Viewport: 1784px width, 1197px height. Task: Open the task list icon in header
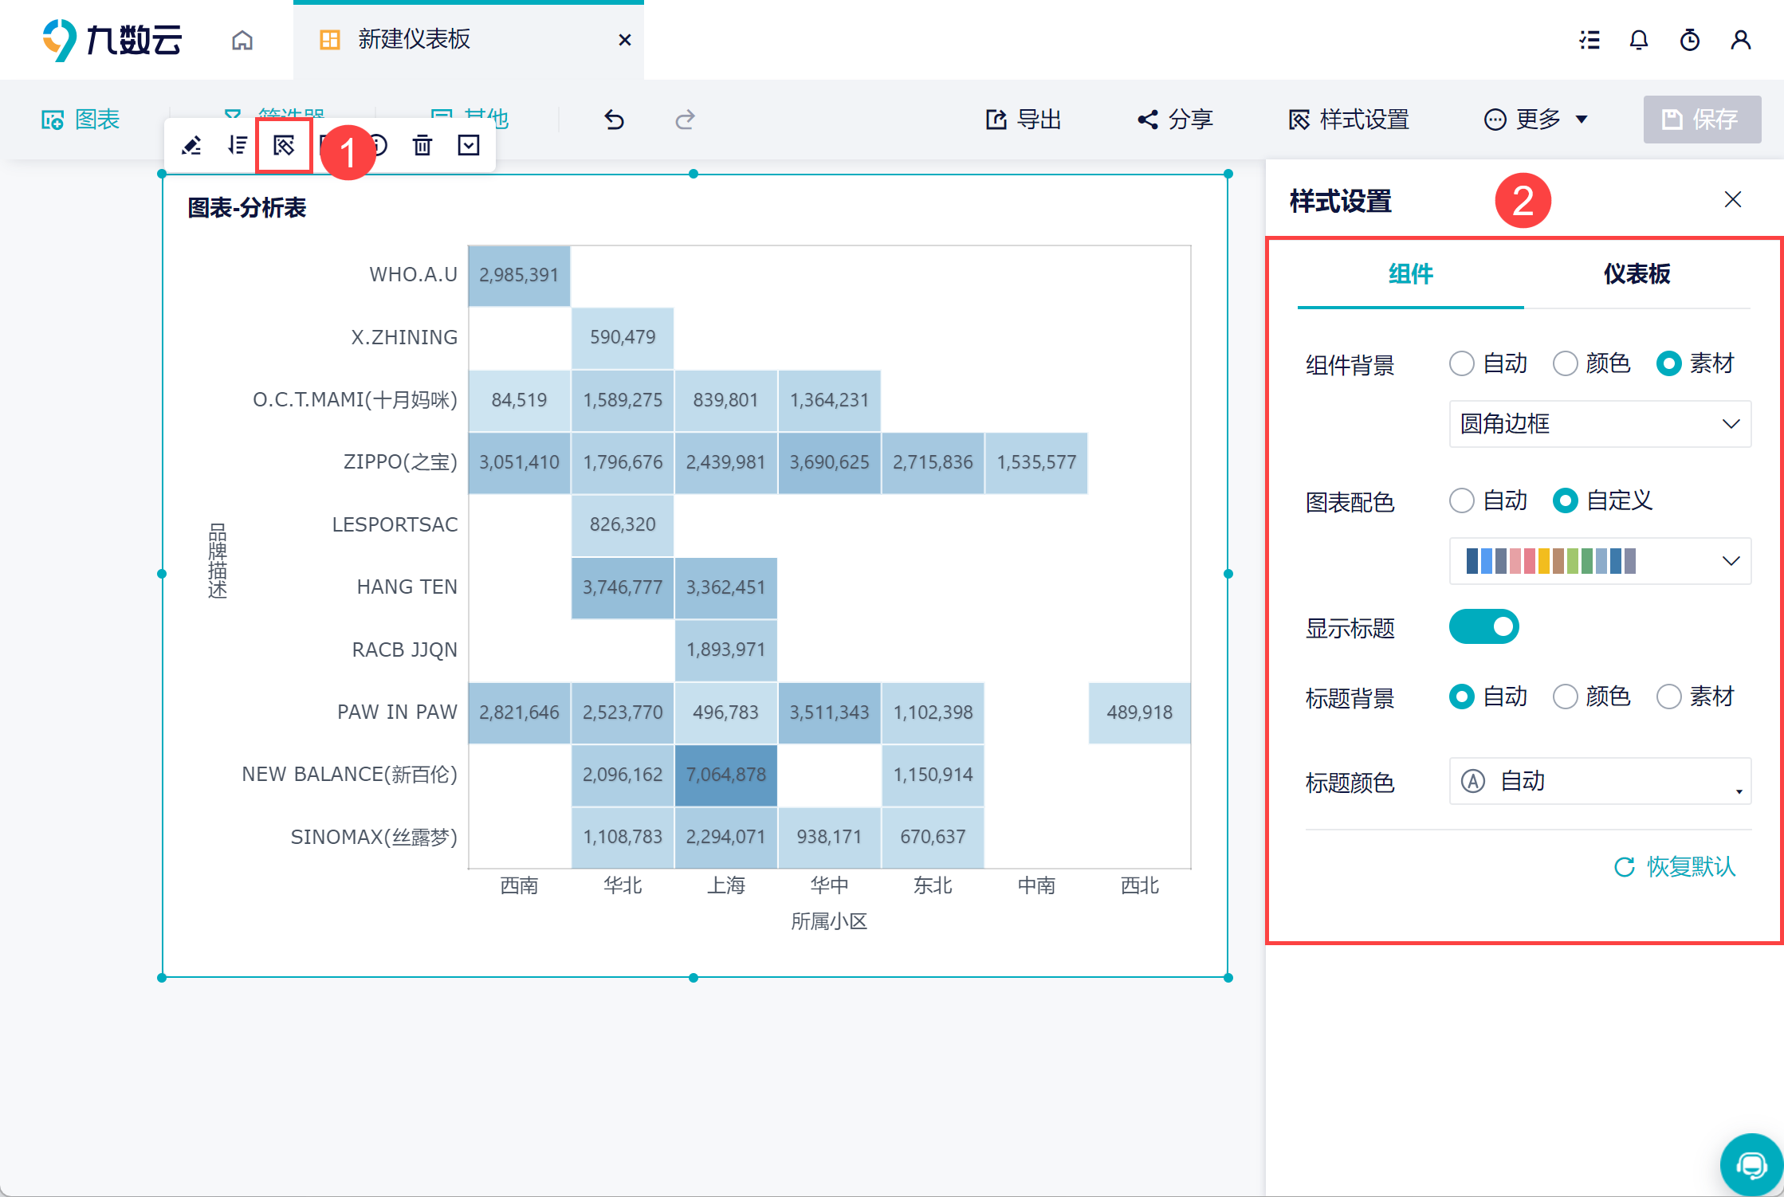click(1589, 40)
